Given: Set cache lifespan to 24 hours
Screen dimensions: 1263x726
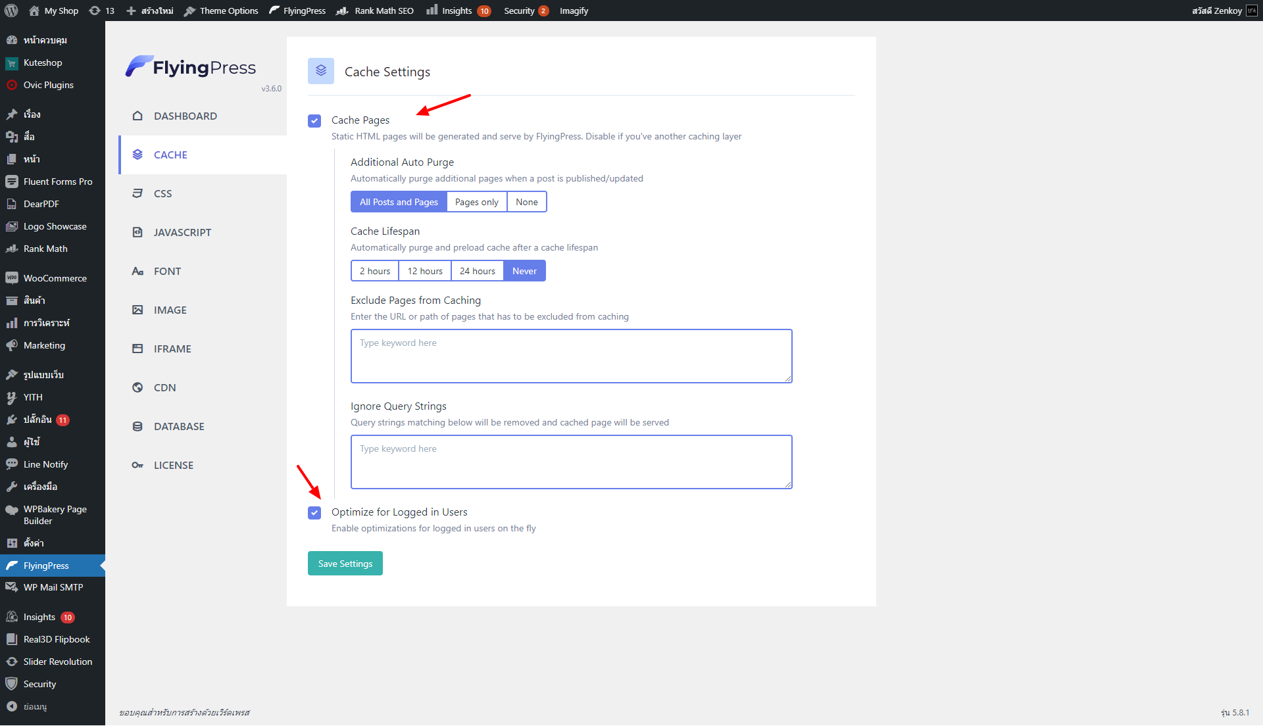Looking at the screenshot, I should click(x=477, y=271).
